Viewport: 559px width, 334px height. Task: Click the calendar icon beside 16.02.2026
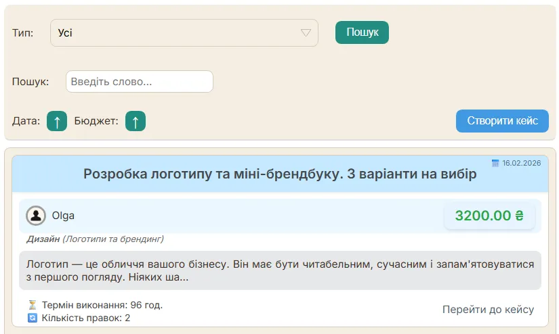tap(495, 163)
